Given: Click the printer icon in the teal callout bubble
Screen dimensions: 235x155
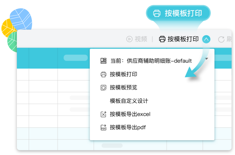Looking at the screenshot, I should (157, 13).
